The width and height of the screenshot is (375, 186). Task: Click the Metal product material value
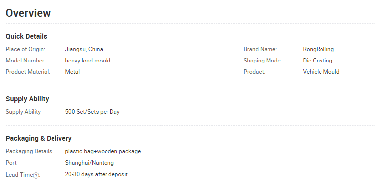click(x=72, y=72)
